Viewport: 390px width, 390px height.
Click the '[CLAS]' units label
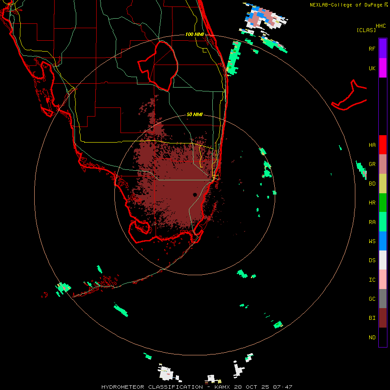pyautogui.click(x=366, y=30)
